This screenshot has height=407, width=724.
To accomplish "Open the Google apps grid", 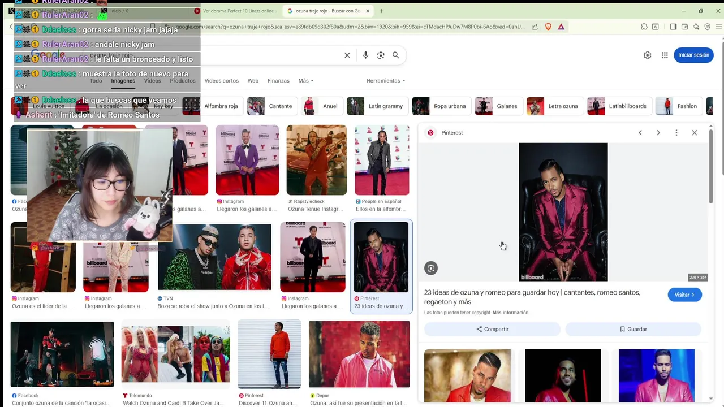I will 665,55.
